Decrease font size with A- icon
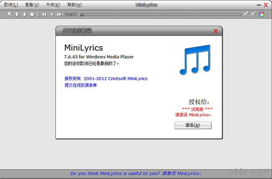The width and height of the screenshot is (272, 179). pos(254,14)
